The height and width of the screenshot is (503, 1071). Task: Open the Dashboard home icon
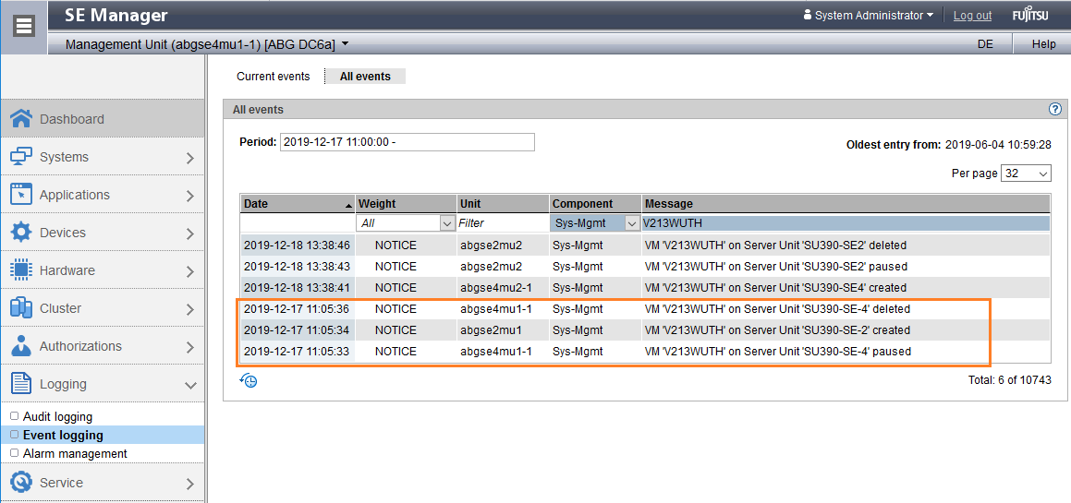pyautogui.click(x=21, y=119)
